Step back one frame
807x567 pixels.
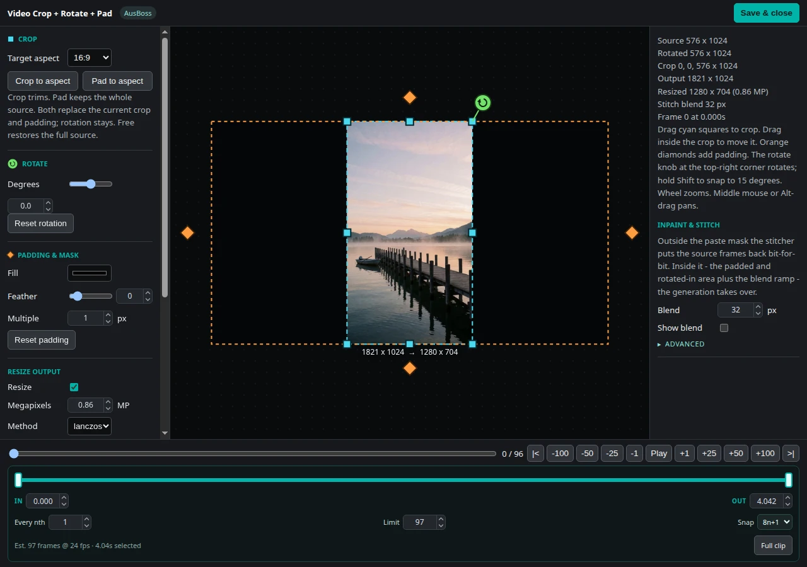[x=634, y=454]
